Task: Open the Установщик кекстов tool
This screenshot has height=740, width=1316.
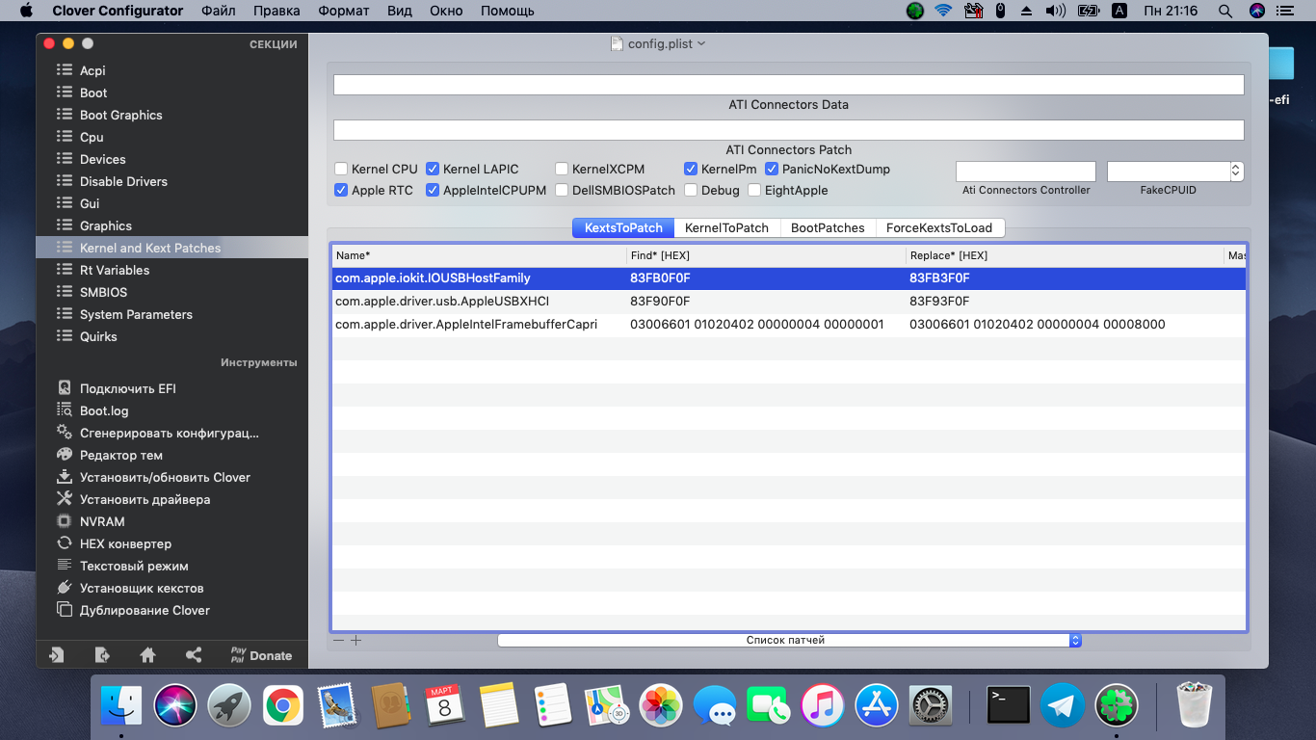Action: 142,588
